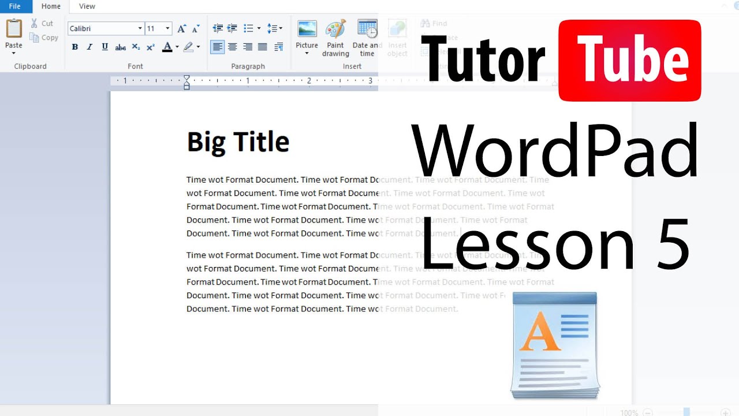Decrease the paragraph indent
Viewport: 739px width, 416px height.
[218, 28]
